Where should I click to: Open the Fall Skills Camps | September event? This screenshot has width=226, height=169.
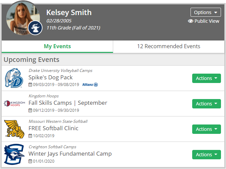pyautogui.click(x=68, y=103)
